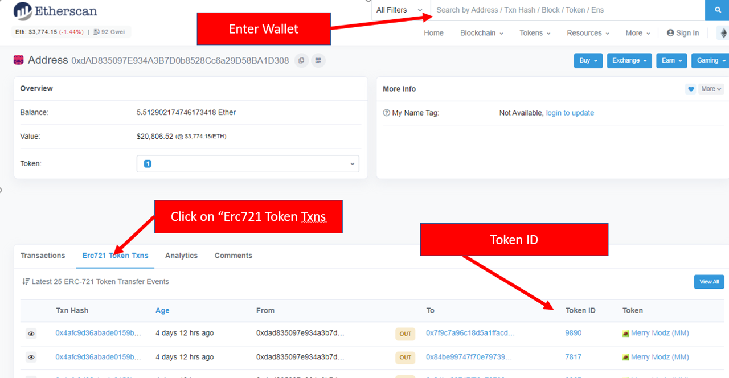
Task: Click the Txn Hash column header
Action: pos(72,311)
